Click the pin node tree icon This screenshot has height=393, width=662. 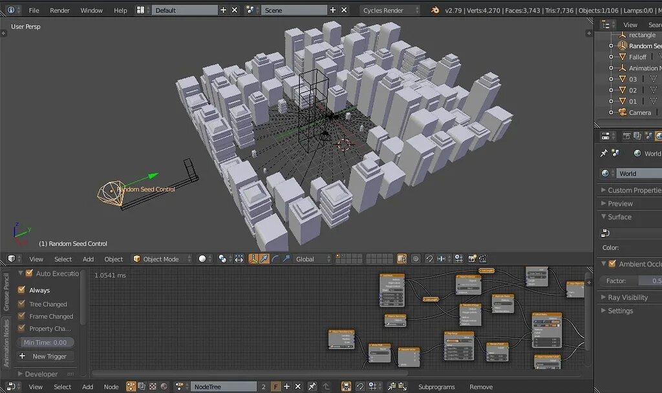coord(312,387)
